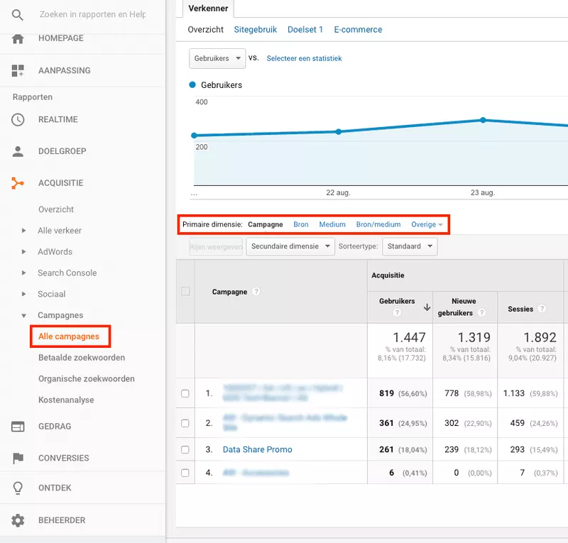Click the Conversies flag icon

18,459
